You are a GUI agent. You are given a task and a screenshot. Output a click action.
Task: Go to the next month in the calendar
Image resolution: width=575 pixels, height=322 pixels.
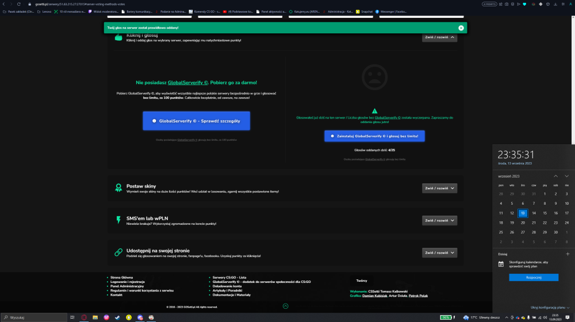click(566, 176)
